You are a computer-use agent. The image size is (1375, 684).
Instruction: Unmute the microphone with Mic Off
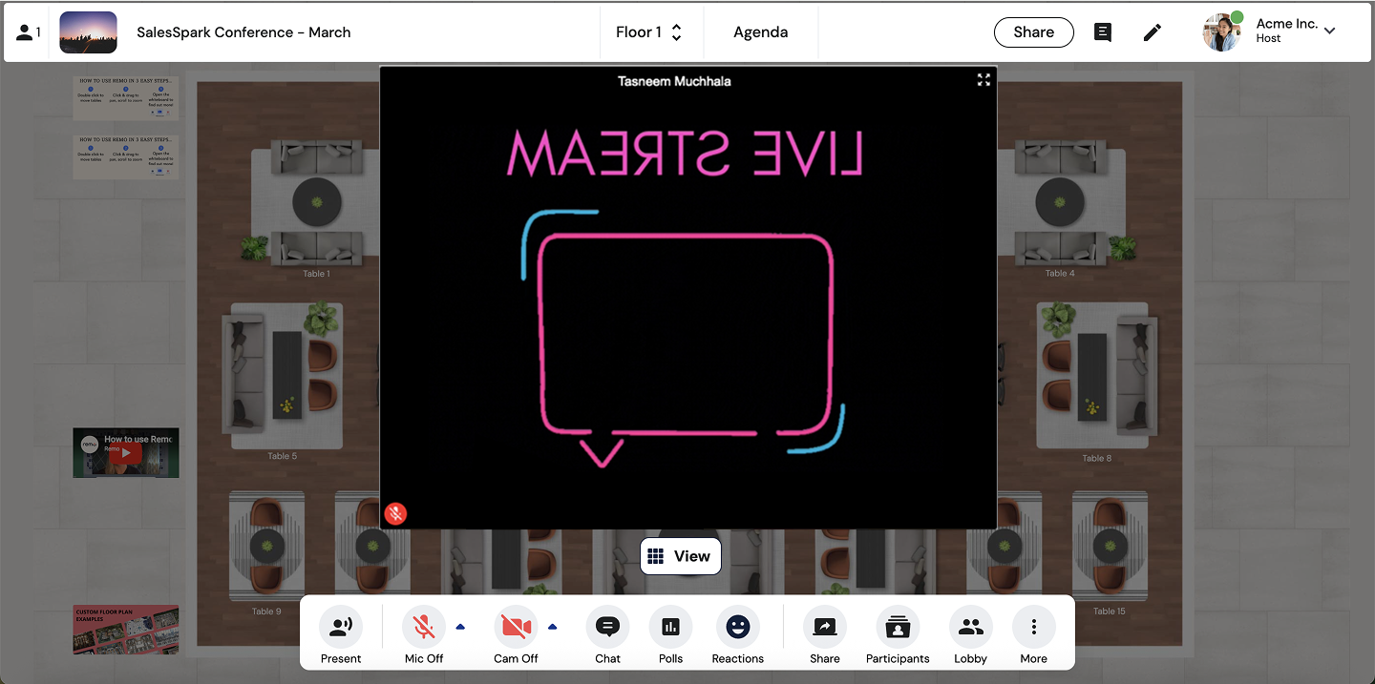(424, 628)
